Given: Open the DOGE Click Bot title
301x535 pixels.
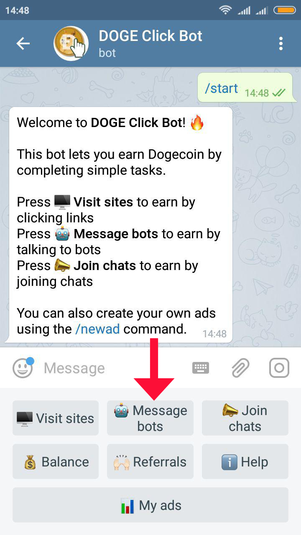Looking at the screenshot, I should 150,36.
